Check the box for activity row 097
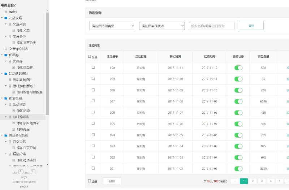 click(93, 101)
